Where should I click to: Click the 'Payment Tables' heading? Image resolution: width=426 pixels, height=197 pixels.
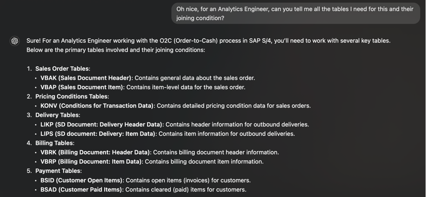pos(58,171)
